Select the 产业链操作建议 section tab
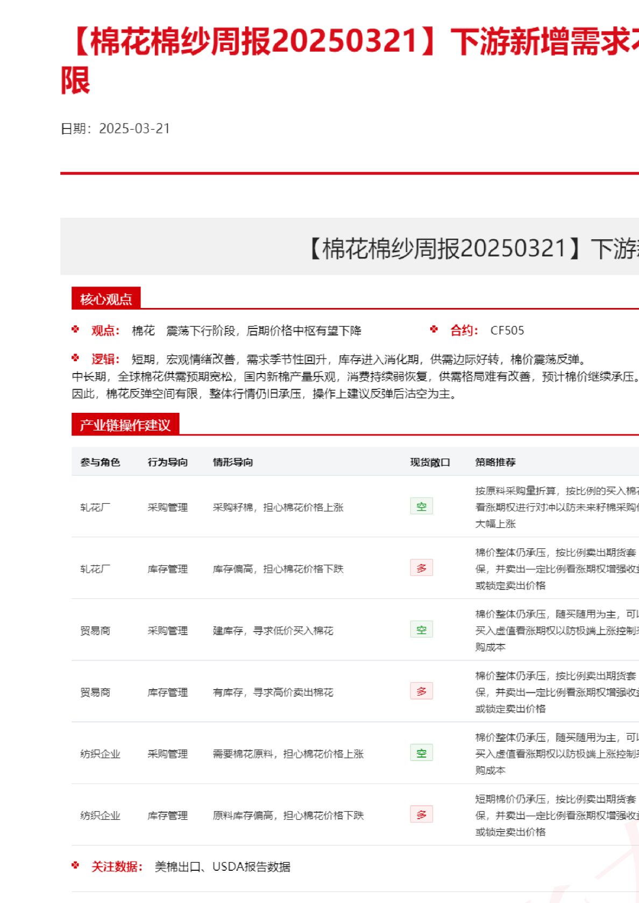This screenshot has height=903, width=639. pos(125,425)
